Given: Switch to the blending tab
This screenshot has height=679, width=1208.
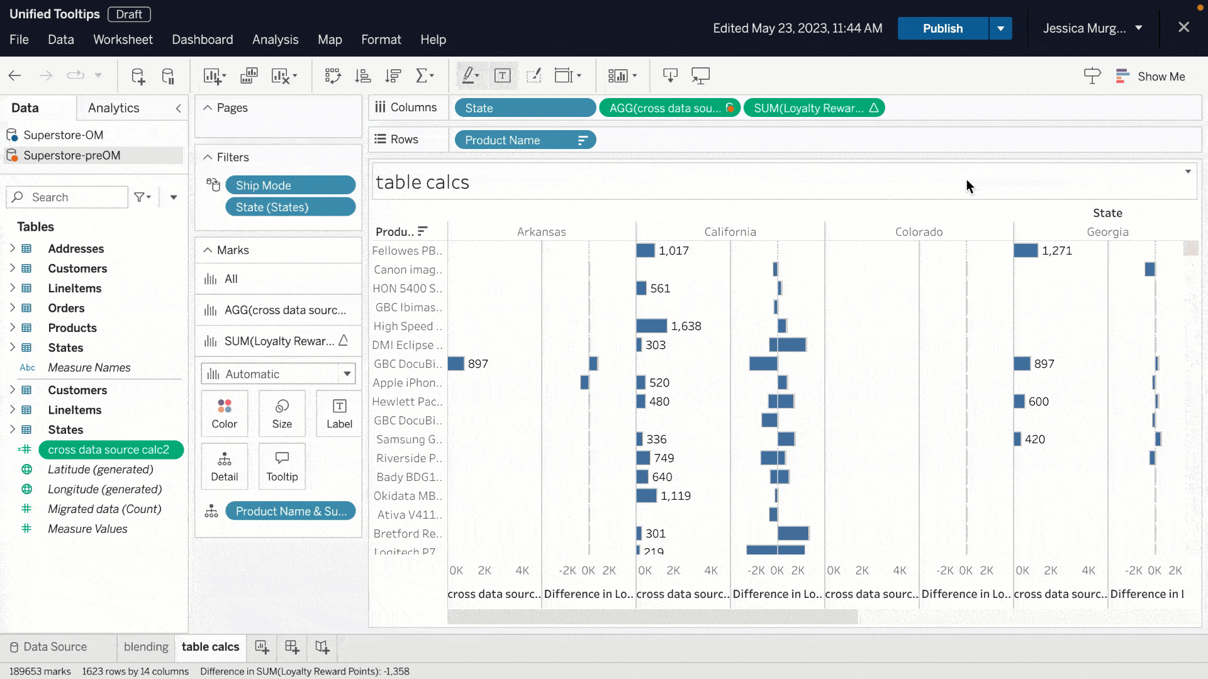Looking at the screenshot, I should pos(146,646).
